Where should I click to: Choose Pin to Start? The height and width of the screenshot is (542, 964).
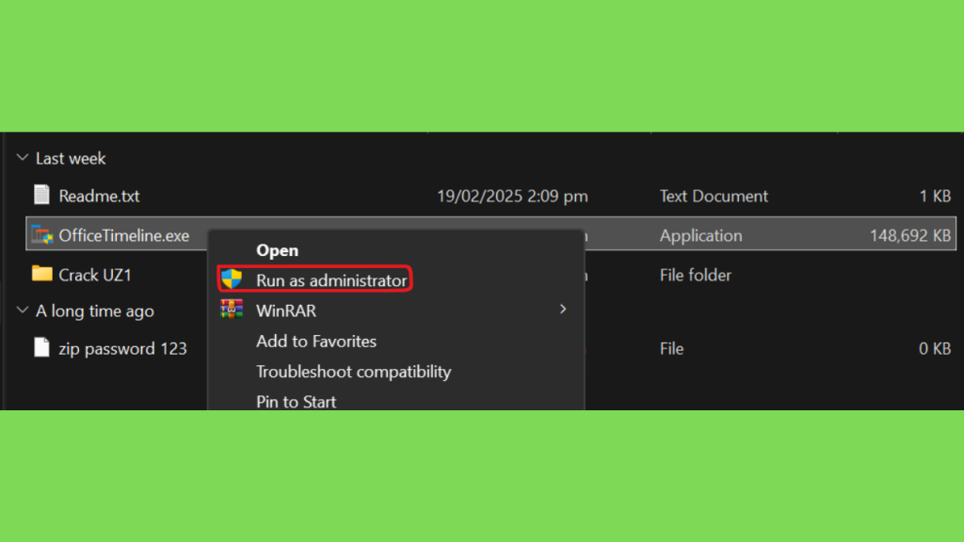point(296,401)
